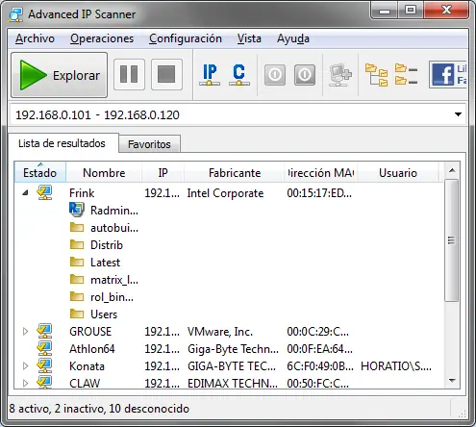Sort by Dirección MAC column header
Viewport: 476px width, 427px height.
pyautogui.click(x=321, y=172)
